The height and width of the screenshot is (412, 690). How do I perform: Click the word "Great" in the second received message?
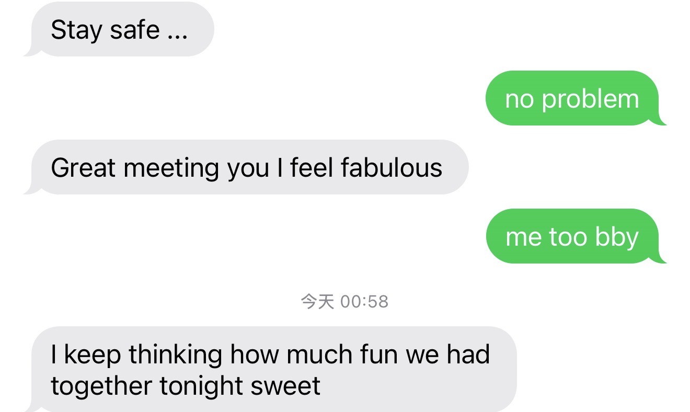pyautogui.click(x=84, y=168)
